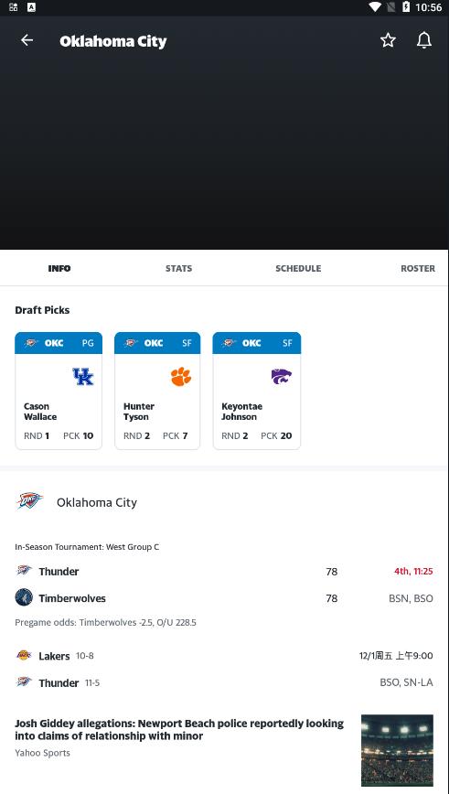Open the Kentucky logo on Cason Wallace card
Viewport: 449px width, 794px height.
83,376
